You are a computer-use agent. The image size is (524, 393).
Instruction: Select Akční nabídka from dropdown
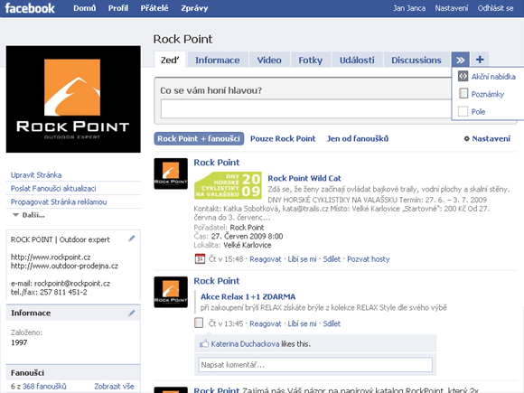493,77
